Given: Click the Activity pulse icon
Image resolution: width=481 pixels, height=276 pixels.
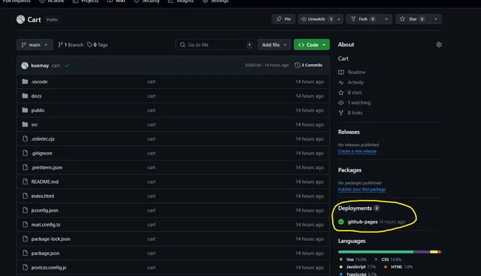Looking at the screenshot, I should click(341, 82).
